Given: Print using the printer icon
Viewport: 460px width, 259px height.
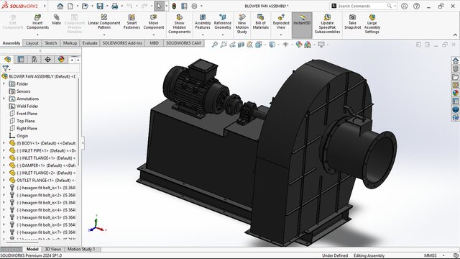Looking at the screenshot, I should [115, 6].
